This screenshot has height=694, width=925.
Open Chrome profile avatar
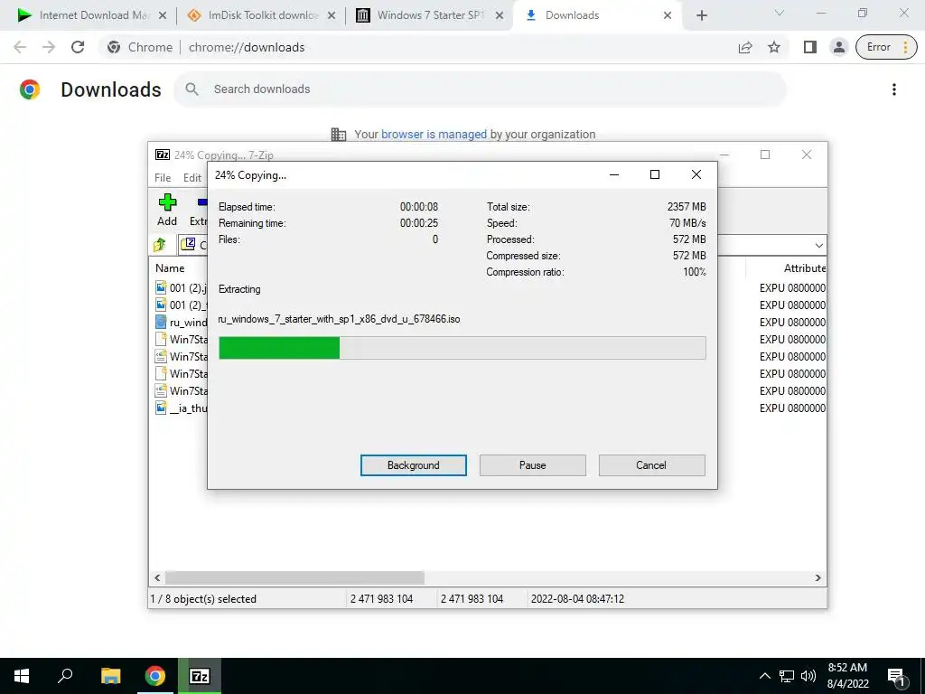click(x=838, y=47)
